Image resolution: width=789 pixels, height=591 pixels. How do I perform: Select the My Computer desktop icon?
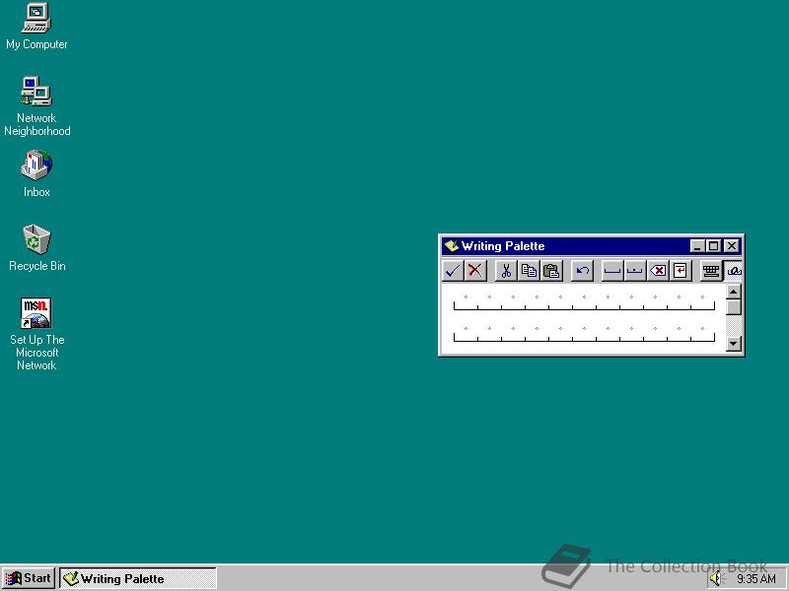coord(36,27)
